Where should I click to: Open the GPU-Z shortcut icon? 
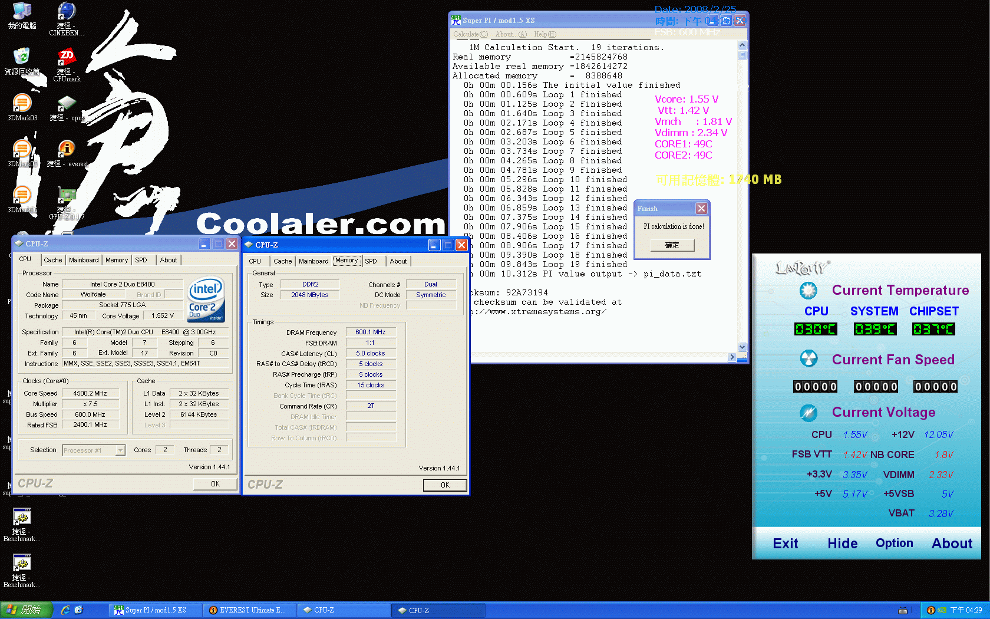click(67, 203)
